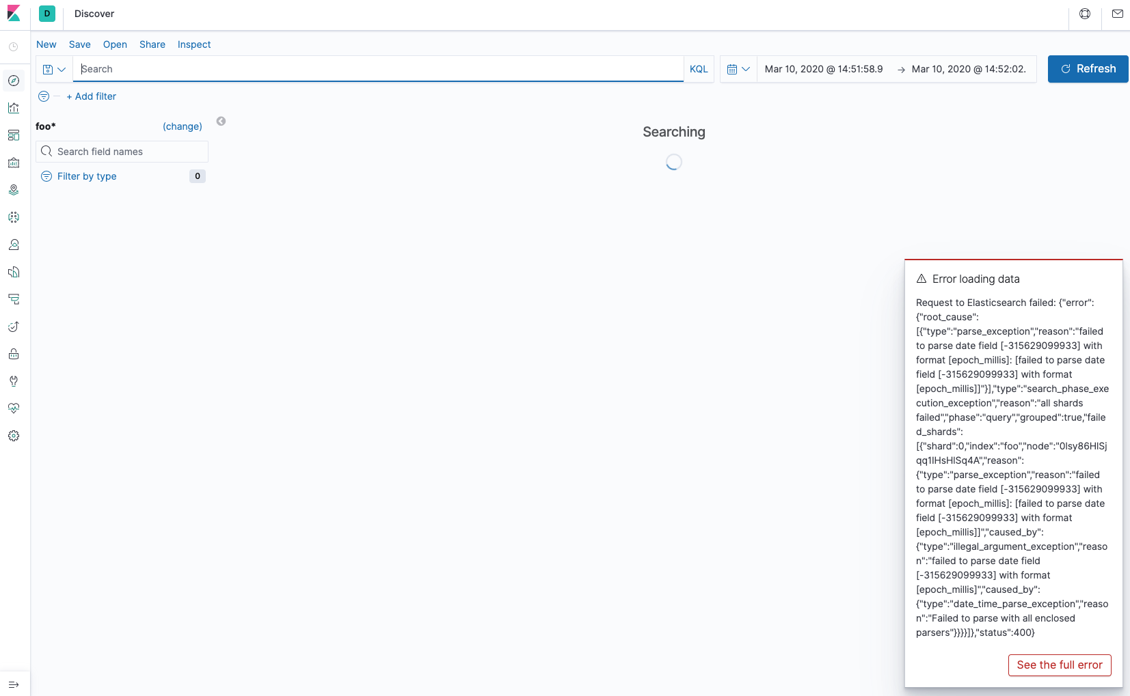Open the Share menu item
Image resolution: width=1130 pixels, height=696 pixels.
152,44
